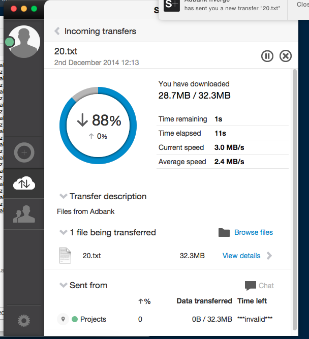Click the 20.txt transfer title heading
Screen dimensions: 309x339
click(66, 51)
